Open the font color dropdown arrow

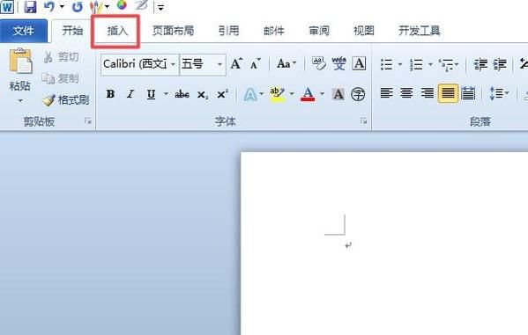pyautogui.click(x=322, y=94)
